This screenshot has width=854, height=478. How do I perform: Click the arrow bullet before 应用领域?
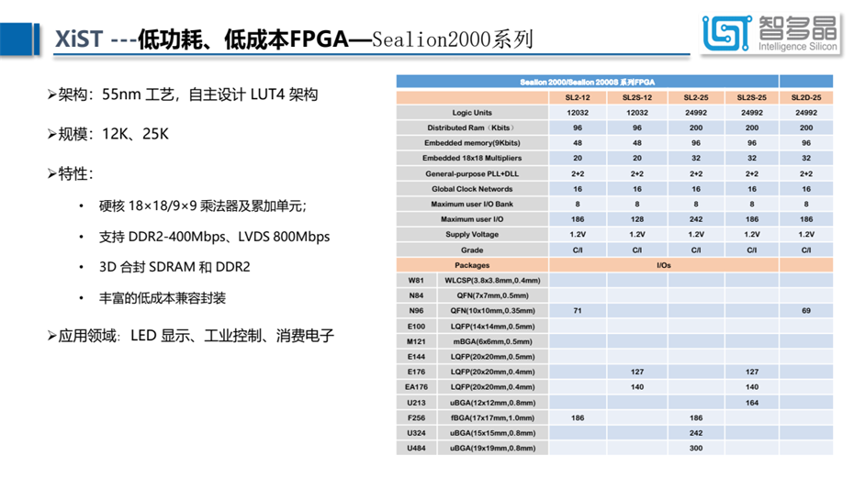click(51, 336)
